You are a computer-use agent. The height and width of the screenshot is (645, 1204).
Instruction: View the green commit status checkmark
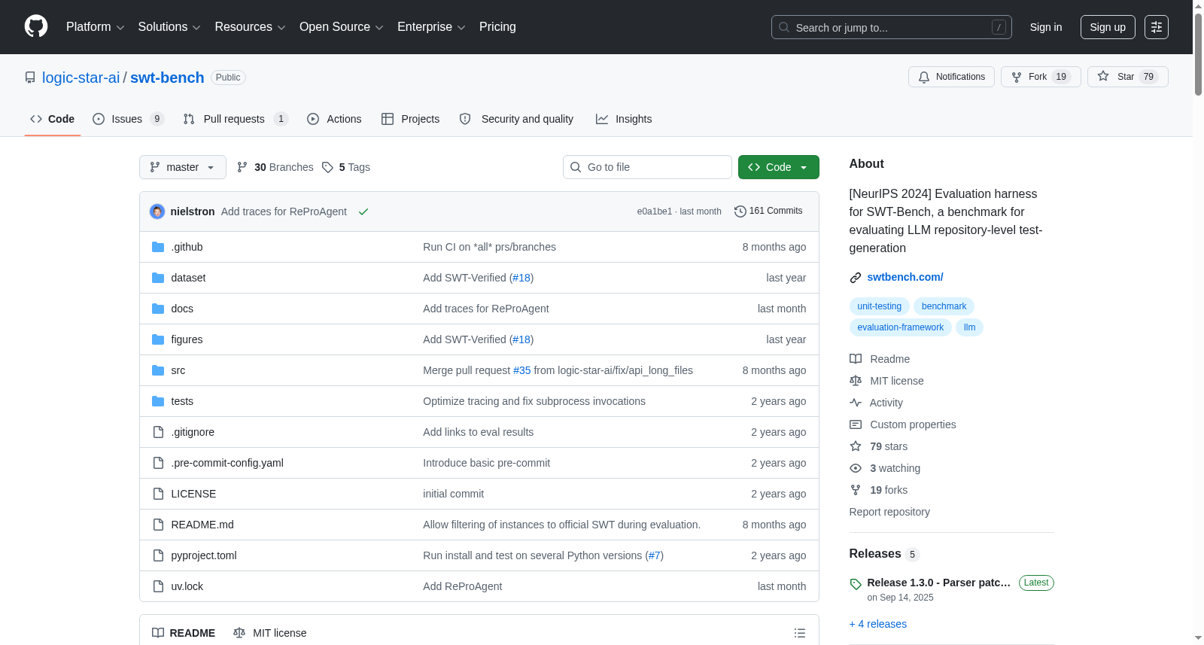pyautogui.click(x=363, y=211)
